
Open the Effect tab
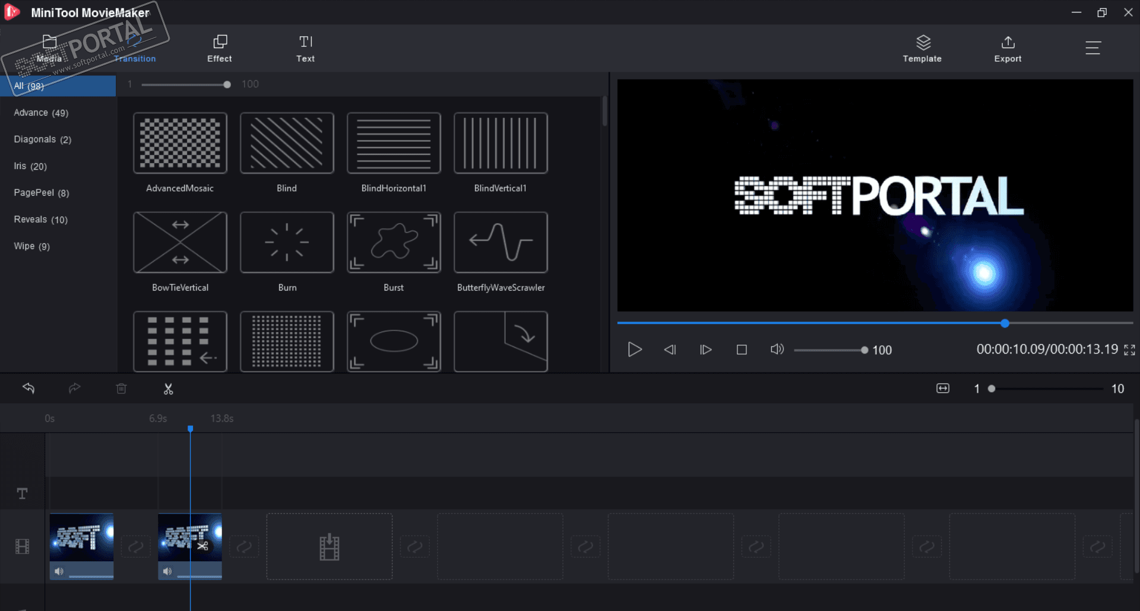pos(220,49)
